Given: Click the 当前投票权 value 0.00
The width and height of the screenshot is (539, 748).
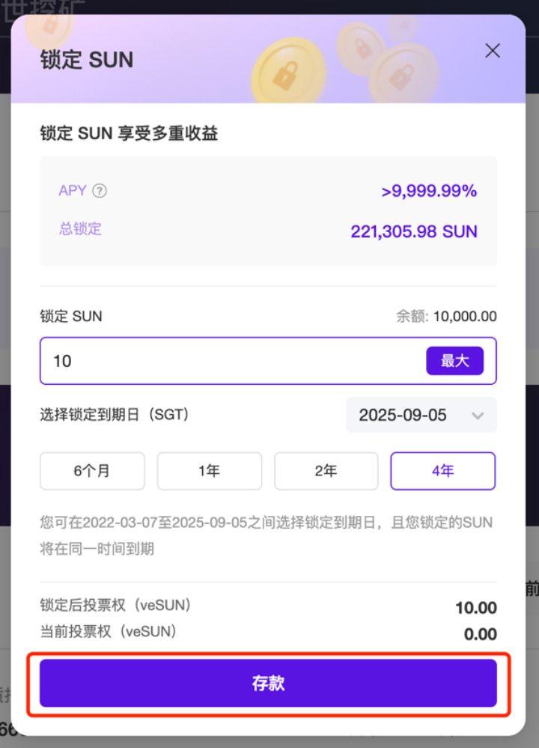Looking at the screenshot, I should click(480, 634).
